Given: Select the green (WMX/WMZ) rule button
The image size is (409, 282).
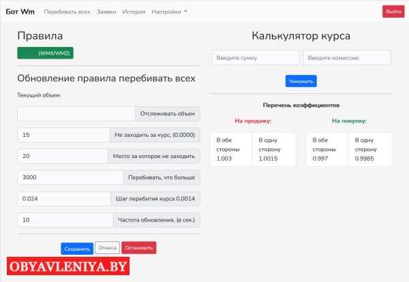Looking at the screenshot, I should point(45,53).
